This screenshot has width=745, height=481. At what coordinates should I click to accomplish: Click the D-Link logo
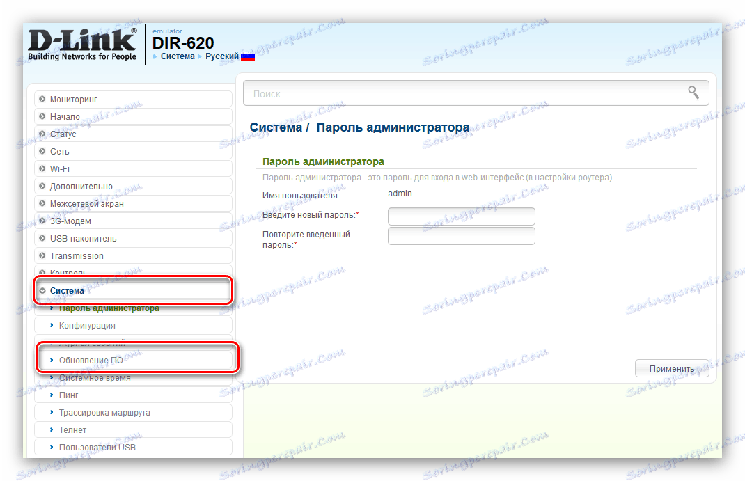[82, 45]
